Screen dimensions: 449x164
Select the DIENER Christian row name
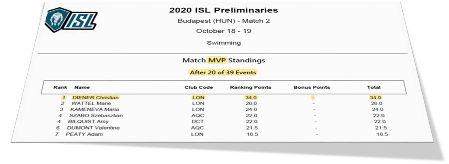pos(95,97)
